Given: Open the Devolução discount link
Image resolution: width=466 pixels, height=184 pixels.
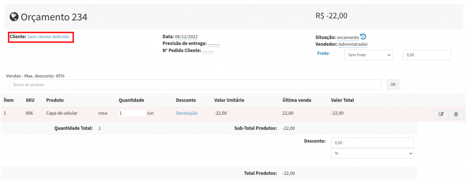Looking at the screenshot, I should (x=187, y=113).
